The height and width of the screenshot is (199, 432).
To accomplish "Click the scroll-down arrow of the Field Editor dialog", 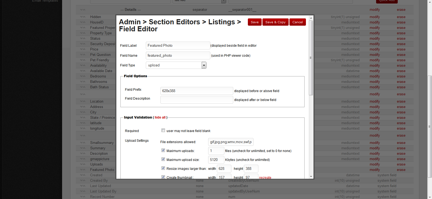I will [311, 176].
